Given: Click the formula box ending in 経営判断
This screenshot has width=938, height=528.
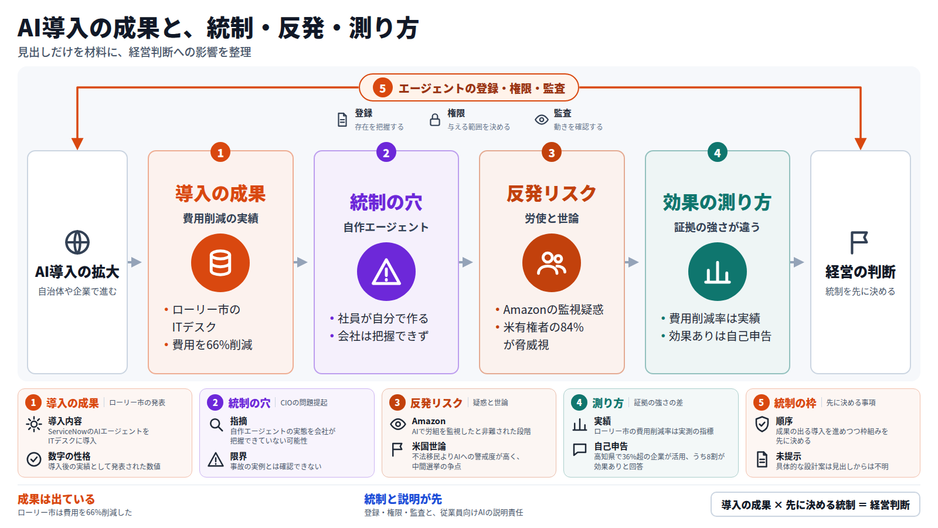Looking at the screenshot, I should 815,505.
